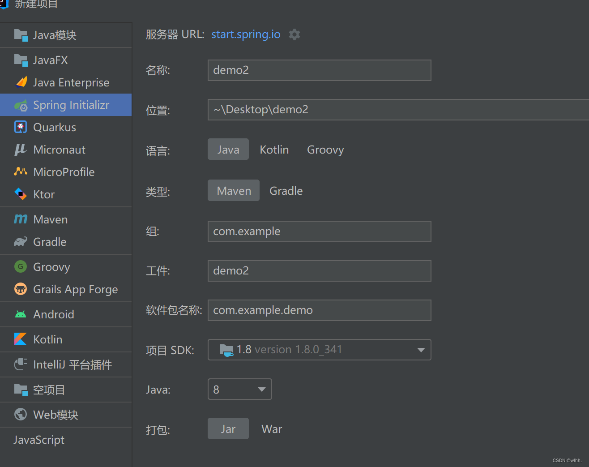The width and height of the screenshot is (589, 467).
Task: Open the server URL settings gear
Action: 294,34
